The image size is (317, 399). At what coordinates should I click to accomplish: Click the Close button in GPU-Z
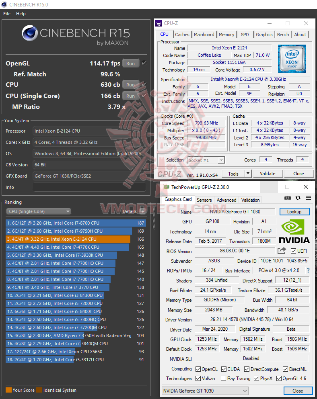(298, 391)
